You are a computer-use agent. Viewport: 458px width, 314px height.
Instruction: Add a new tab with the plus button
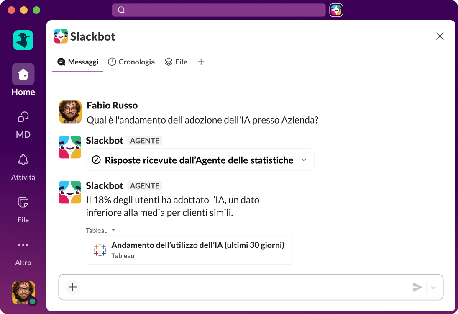pyautogui.click(x=201, y=62)
